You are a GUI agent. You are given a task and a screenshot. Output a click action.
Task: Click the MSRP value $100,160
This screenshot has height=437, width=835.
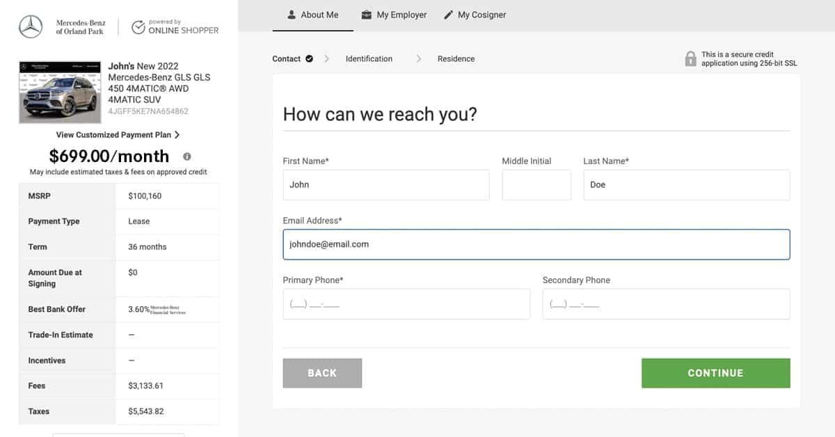tap(145, 196)
